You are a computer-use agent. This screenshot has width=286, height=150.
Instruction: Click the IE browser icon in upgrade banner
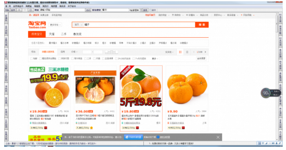tap(127, 137)
